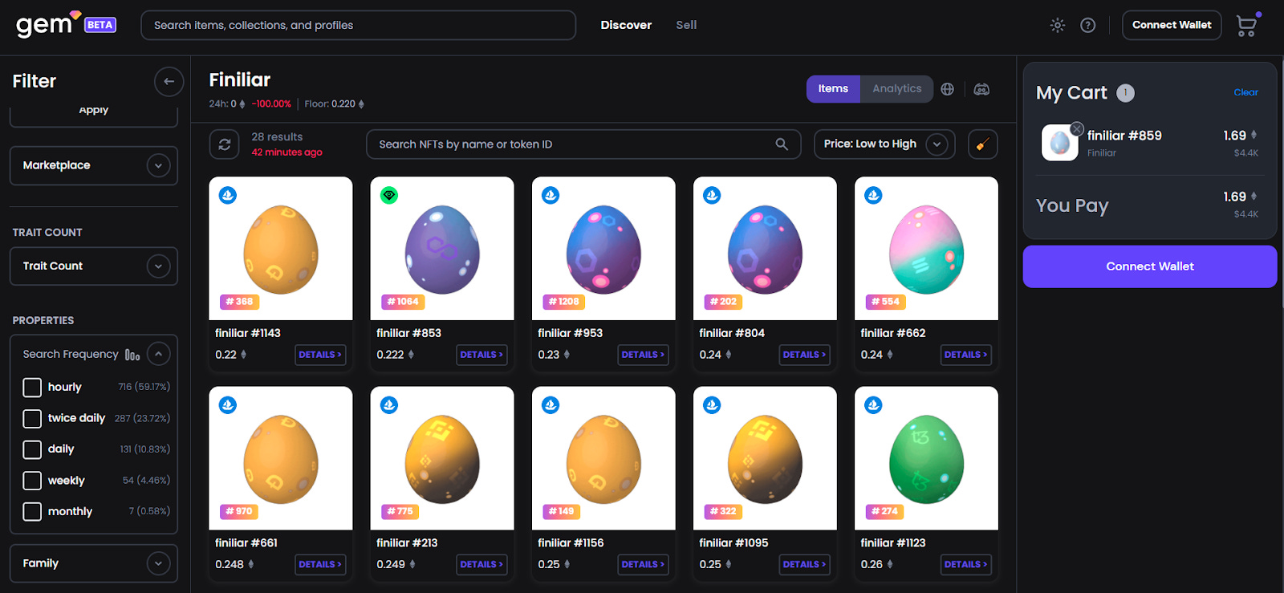Click the BETA label badge

point(100,25)
